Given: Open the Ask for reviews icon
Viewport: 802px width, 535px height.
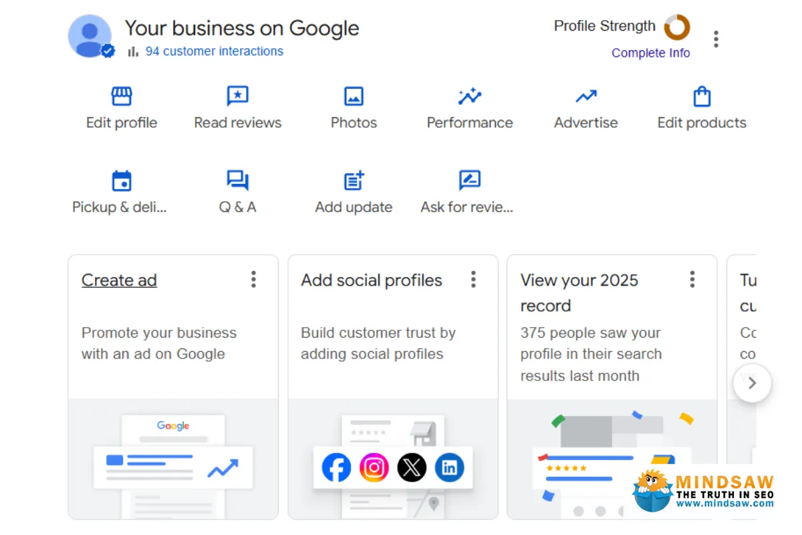Looking at the screenshot, I should coord(470,181).
